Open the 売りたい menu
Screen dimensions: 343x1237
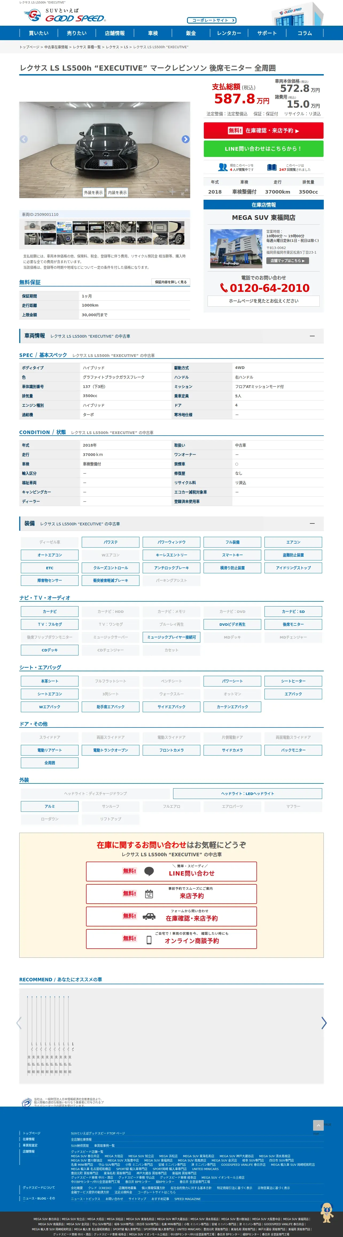(77, 33)
